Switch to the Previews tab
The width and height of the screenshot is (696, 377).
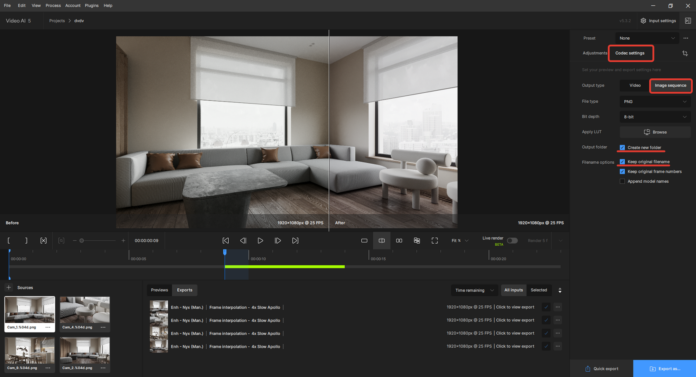coord(159,290)
